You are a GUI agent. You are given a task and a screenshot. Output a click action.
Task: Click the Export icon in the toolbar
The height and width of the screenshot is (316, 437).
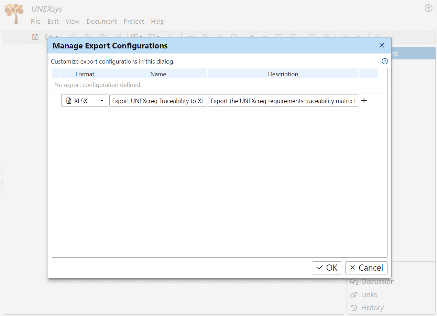point(49,37)
